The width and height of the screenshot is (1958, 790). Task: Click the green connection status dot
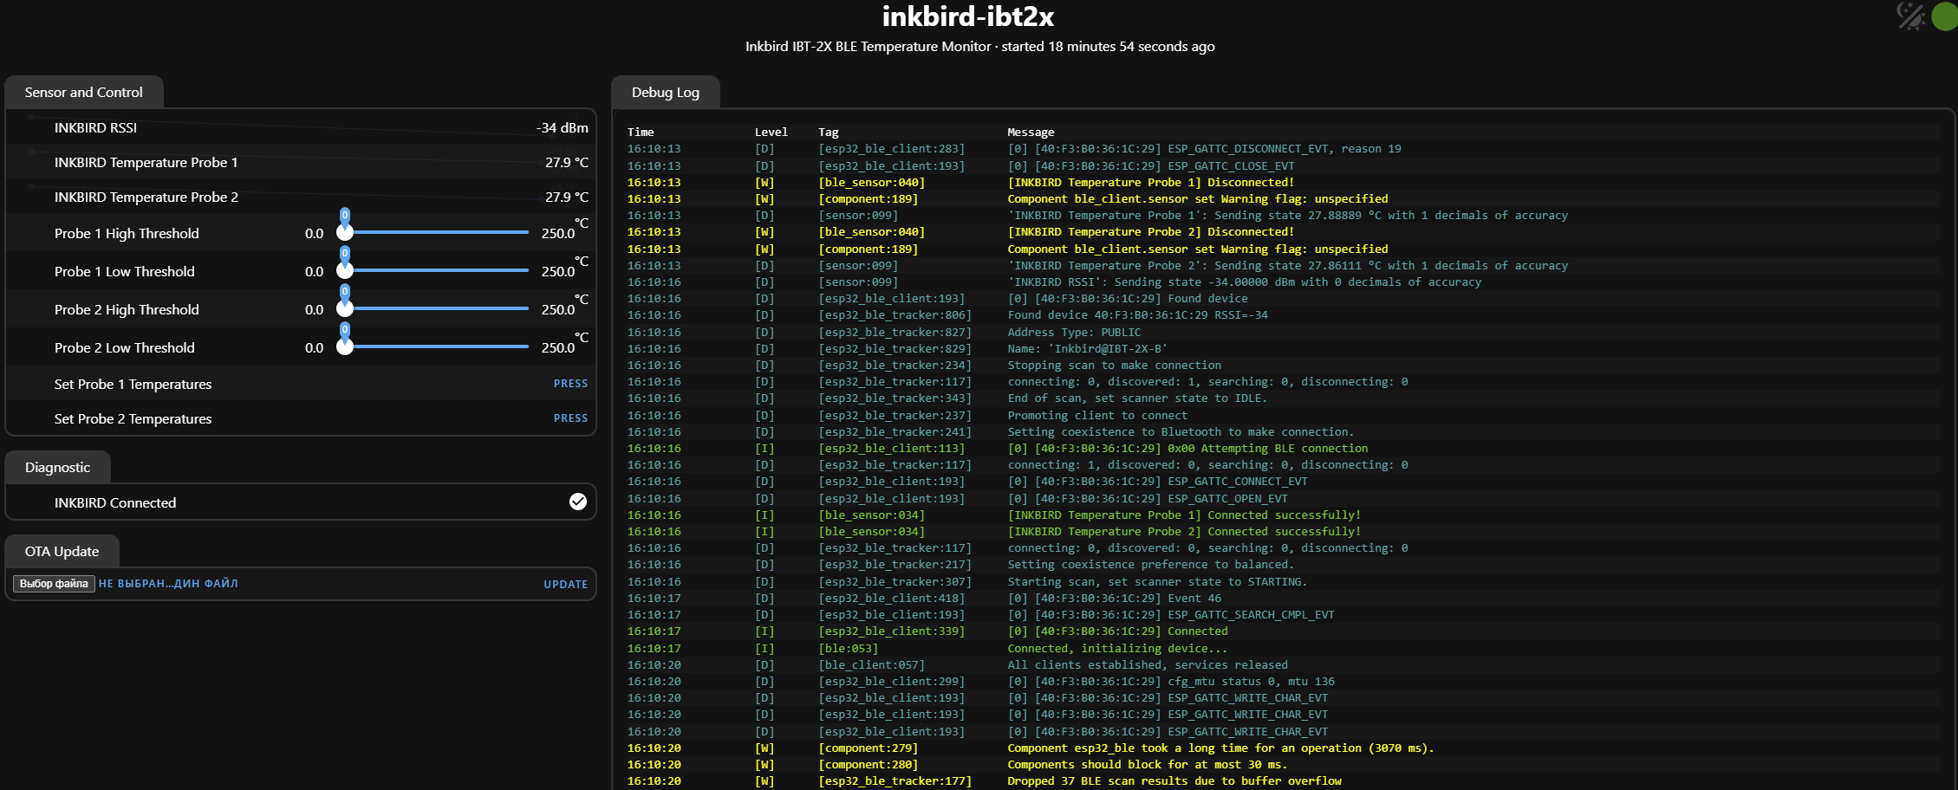[x=1945, y=16]
